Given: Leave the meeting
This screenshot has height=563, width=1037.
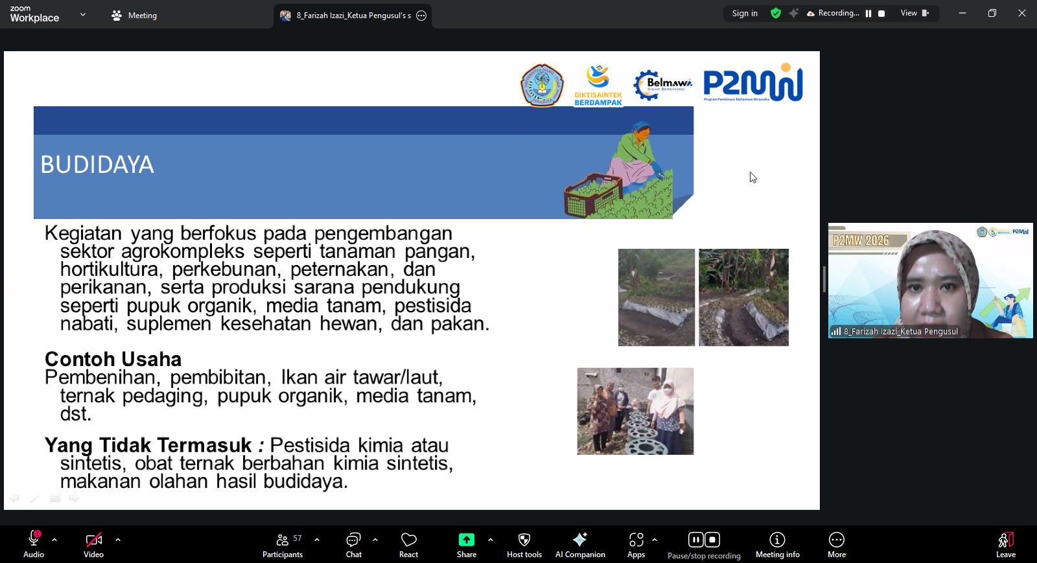Looking at the screenshot, I should [x=1005, y=545].
